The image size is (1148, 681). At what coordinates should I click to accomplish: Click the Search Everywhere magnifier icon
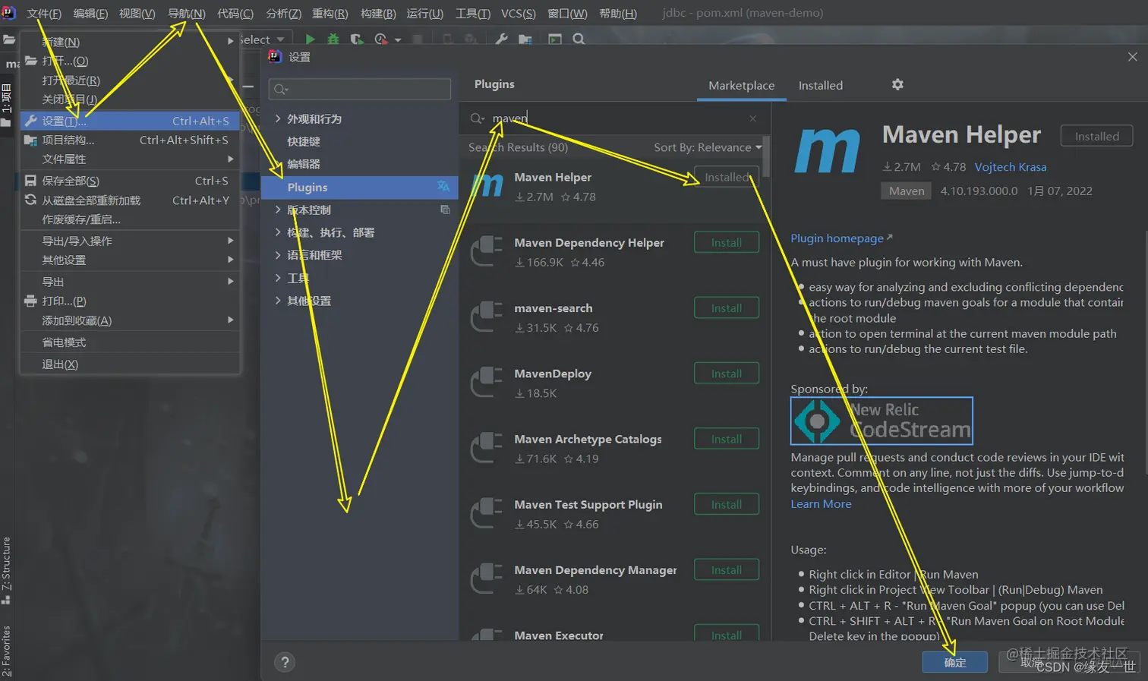click(579, 39)
